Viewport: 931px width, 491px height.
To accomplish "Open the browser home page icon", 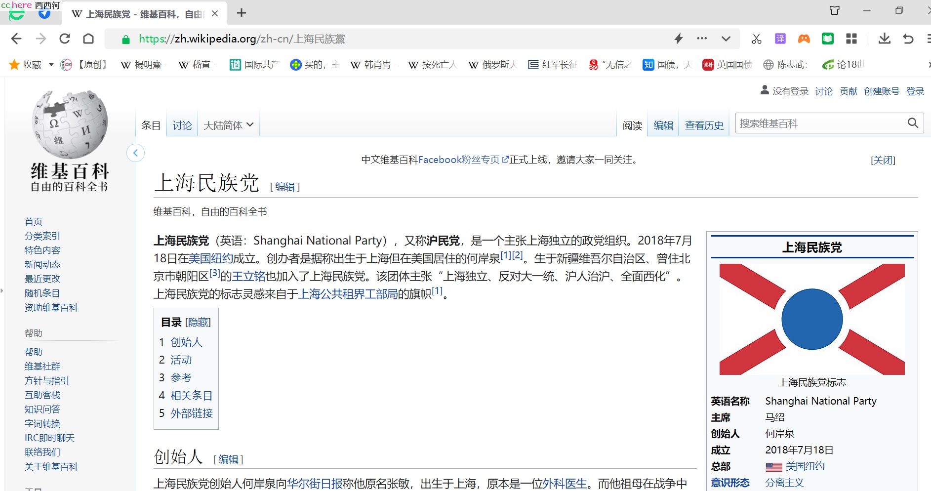I will [x=88, y=39].
